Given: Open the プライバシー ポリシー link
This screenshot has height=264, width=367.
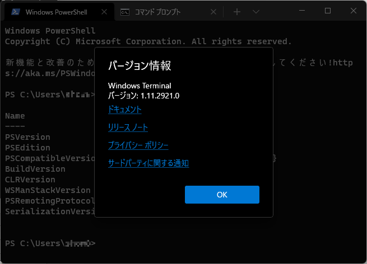Looking at the screenshot, I should [x=138, y=145].
